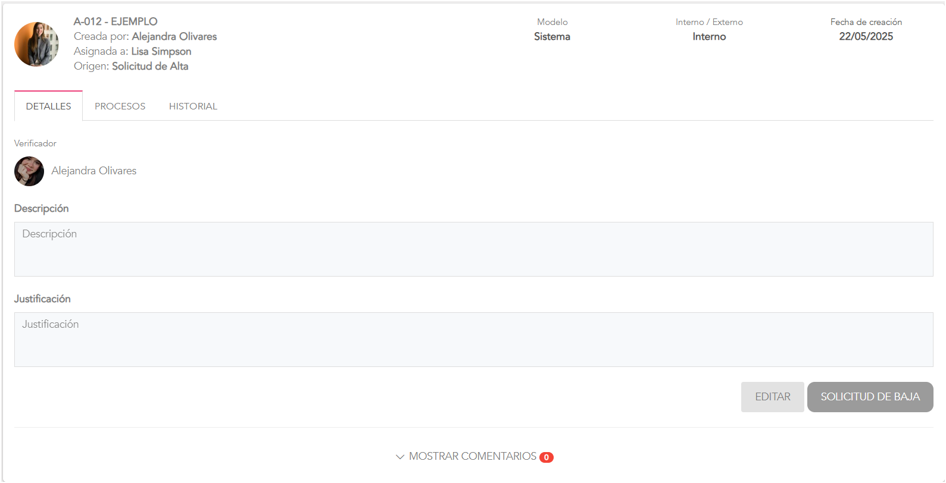Viewport: 946px width, 483px height.
Task: Open the Historial tab
Action: (x=193, y=106)
